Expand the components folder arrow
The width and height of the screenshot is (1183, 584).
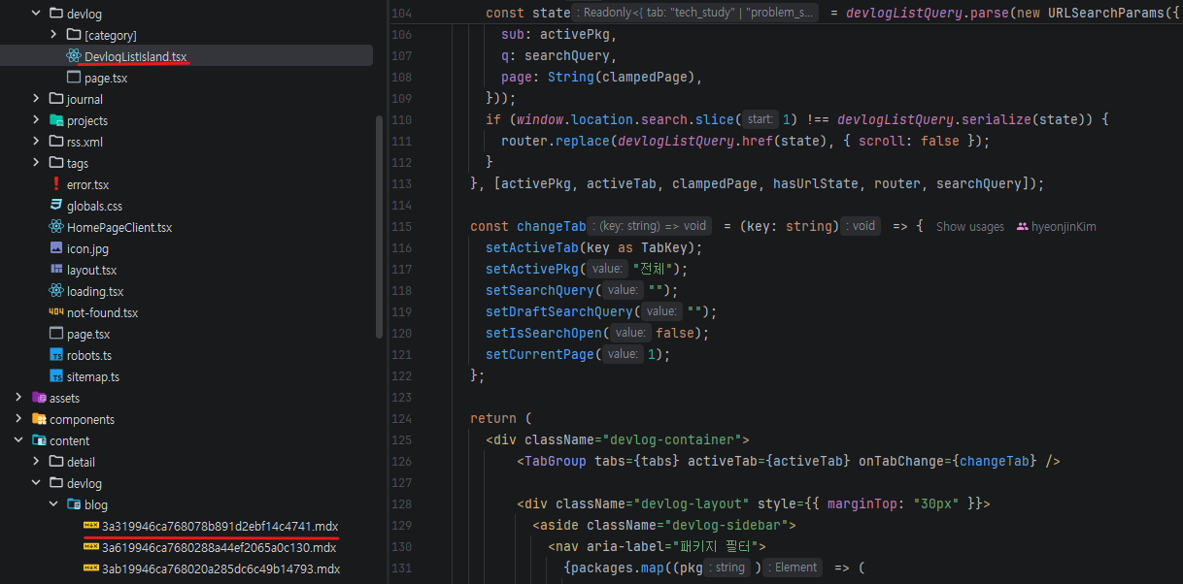(x=18, y=419)
